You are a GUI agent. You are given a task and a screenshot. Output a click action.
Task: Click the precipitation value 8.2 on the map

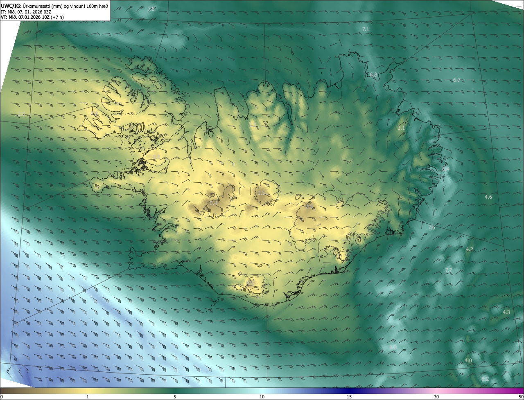[x=485, y=379]
